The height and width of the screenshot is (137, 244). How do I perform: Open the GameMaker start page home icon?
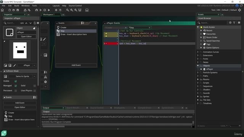pyautogui.click(x=2, y=10)
